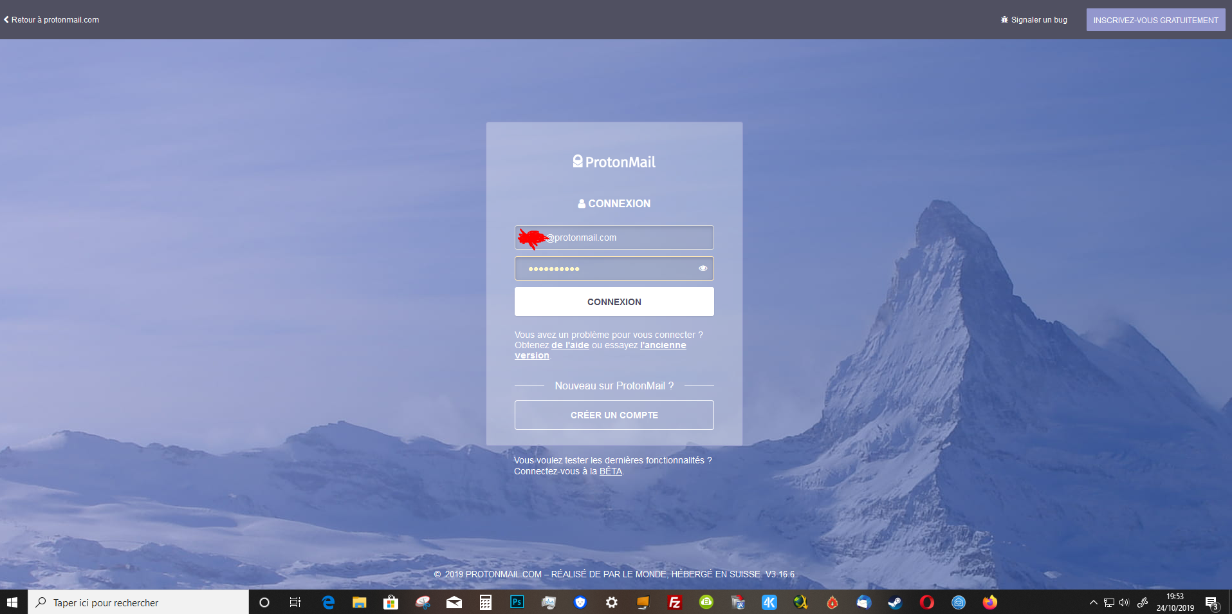Click the Windows search box 'Taper ici pour rechercher'
Screen dimensions: 1232x614
(x=138, y=602)
